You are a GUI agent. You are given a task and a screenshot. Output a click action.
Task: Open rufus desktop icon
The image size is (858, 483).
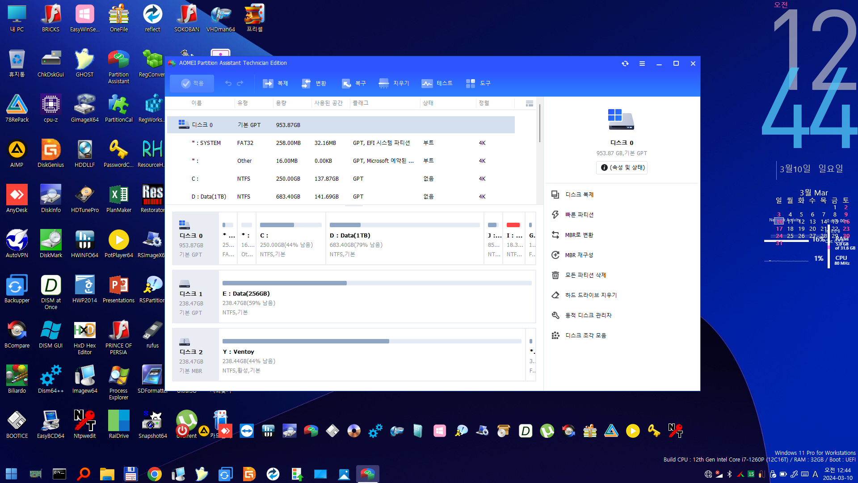pos(152,335)
